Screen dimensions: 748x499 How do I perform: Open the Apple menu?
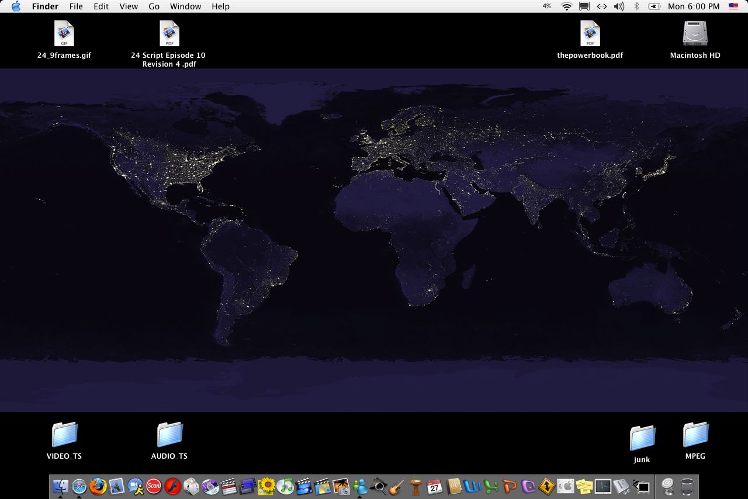click(x=16, y=6)
